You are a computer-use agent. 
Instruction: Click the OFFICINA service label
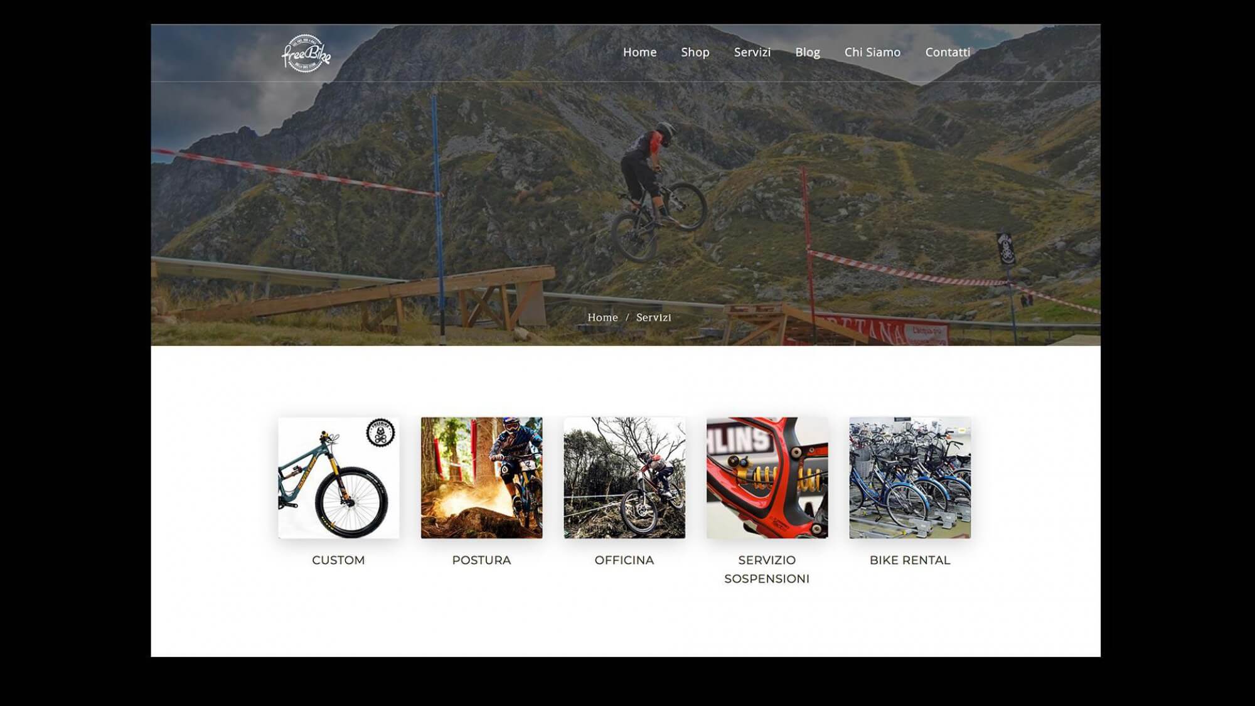click(624, 560)
